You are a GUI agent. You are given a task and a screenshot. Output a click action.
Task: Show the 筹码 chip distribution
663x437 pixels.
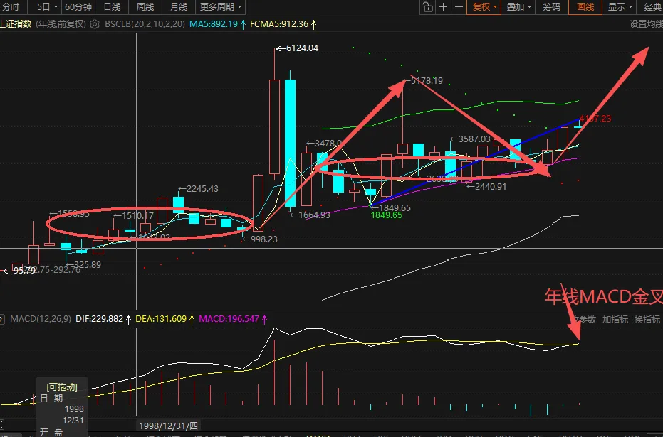click(551, 7)
